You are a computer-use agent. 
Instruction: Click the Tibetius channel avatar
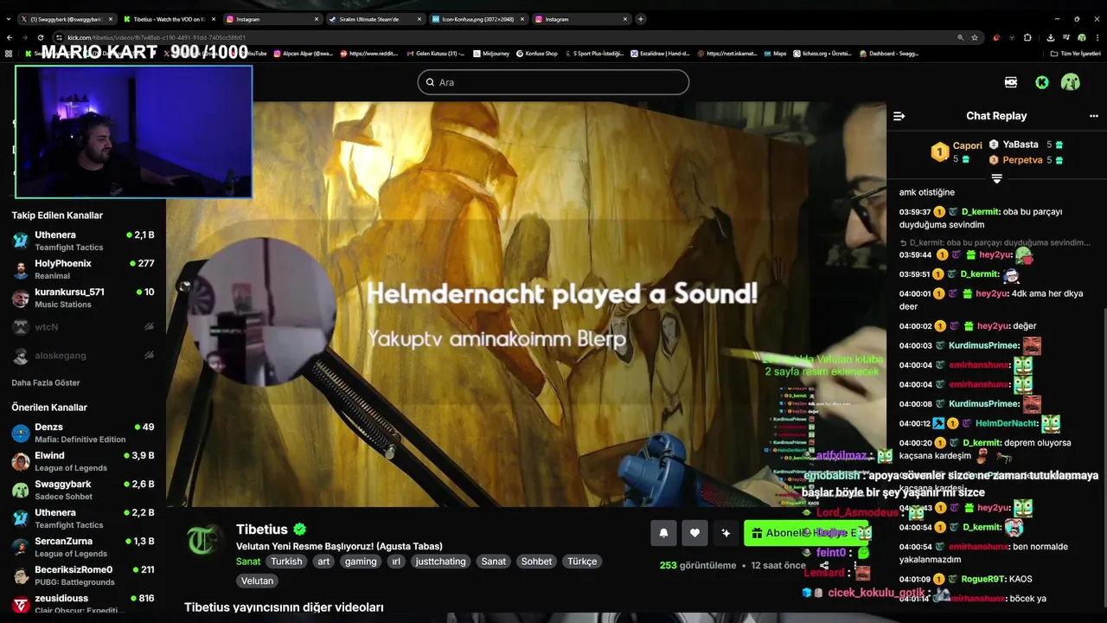(x=205, y=541)
